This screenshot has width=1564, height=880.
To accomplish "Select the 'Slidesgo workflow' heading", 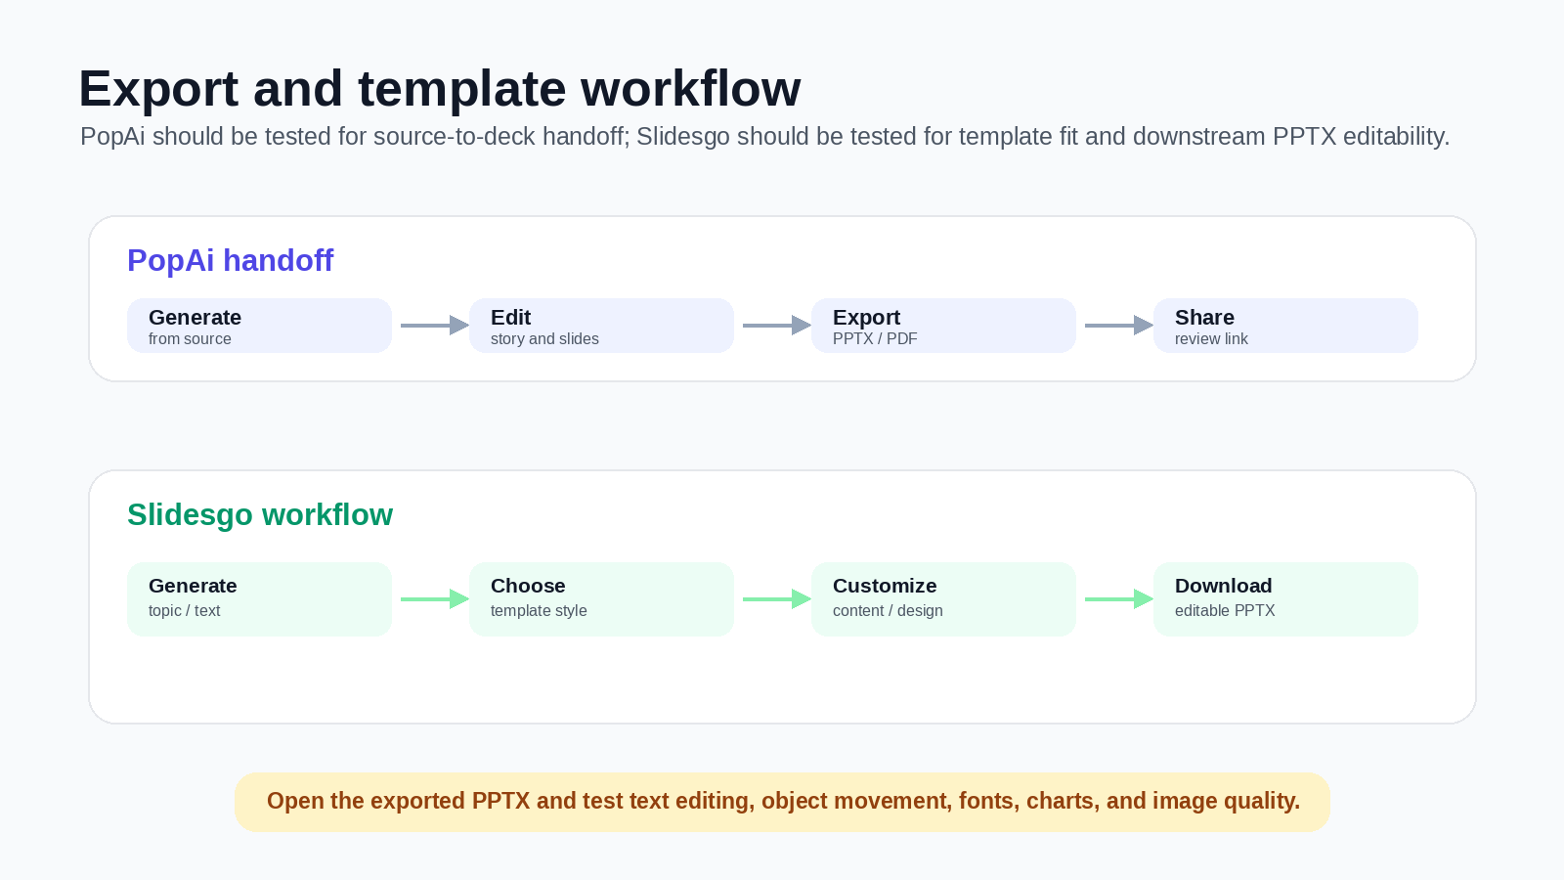I will tap(260, 514).
